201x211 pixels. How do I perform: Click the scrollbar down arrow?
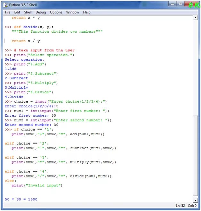click(196, 200)
